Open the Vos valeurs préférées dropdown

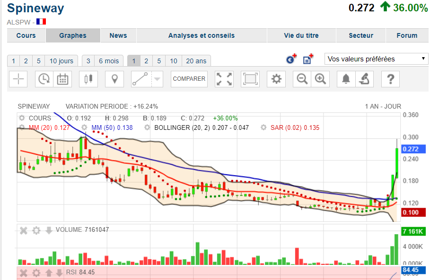pos(376,59)
